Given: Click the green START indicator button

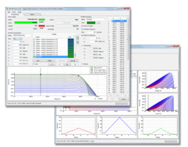Looking at the screenshot, I should pyautogui.click(x=42, y=20).
